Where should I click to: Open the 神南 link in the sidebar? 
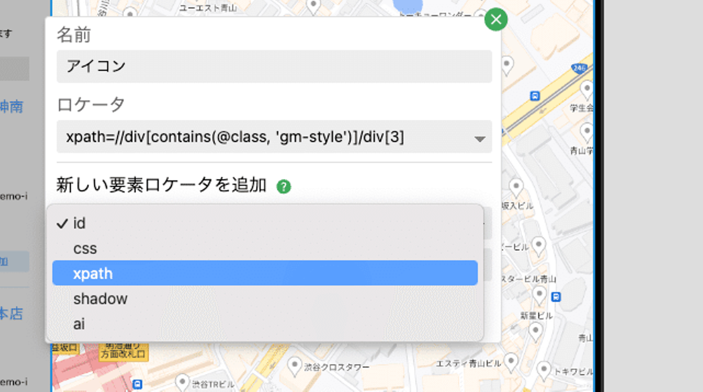[12, 106]
